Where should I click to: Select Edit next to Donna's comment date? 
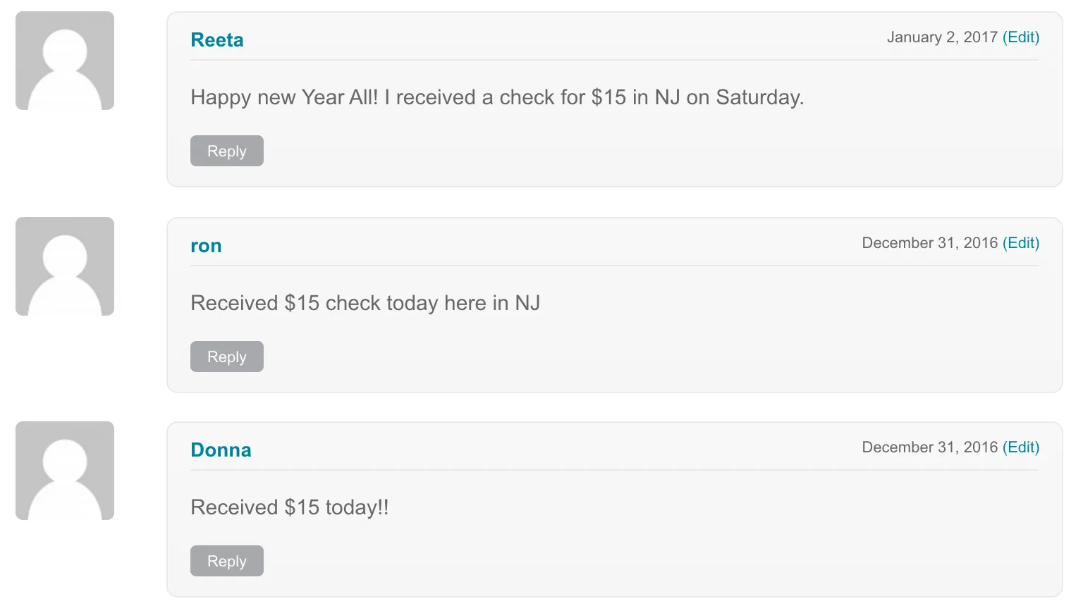click(x=1021, y=447)
